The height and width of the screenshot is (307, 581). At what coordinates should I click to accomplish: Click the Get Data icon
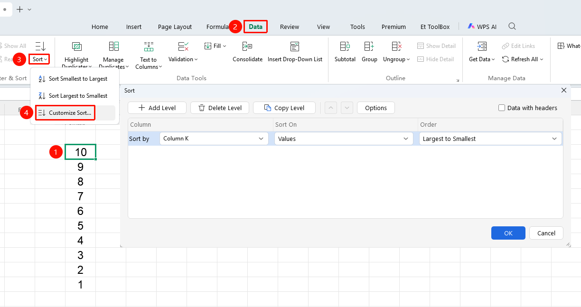482,47
